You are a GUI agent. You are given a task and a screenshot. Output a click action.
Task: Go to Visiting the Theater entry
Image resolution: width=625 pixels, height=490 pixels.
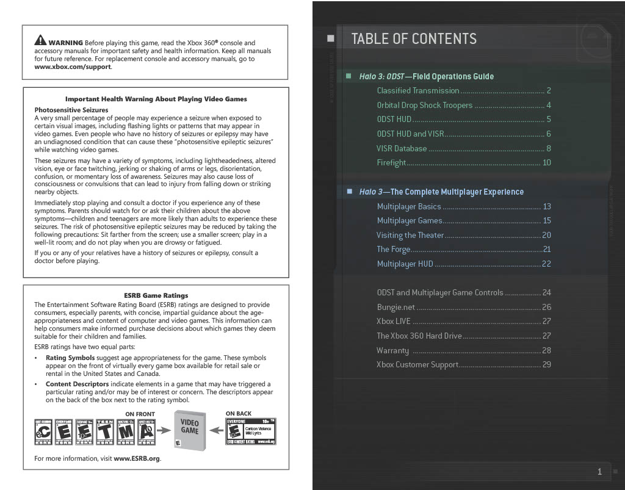coord(464,235)
